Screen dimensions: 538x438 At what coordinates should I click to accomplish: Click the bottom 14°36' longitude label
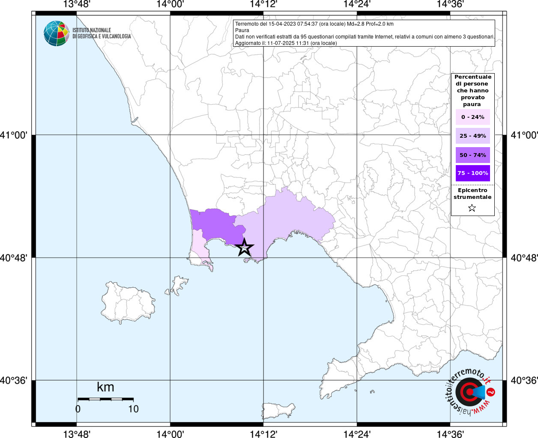pos(450,434)
